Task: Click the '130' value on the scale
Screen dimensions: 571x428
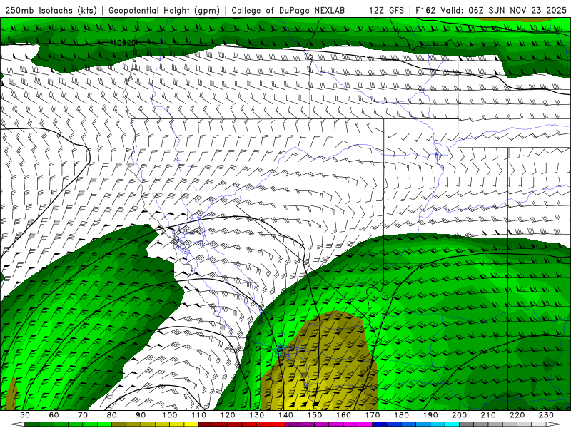Action: (257, 415)
